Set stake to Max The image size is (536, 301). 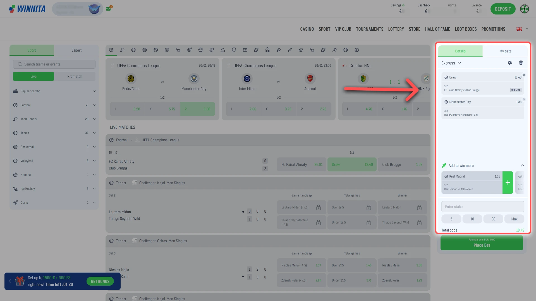514,219
